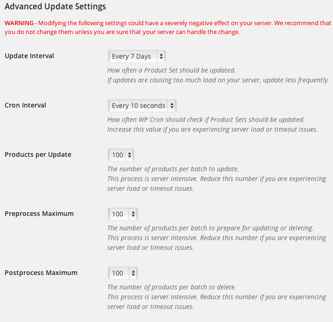Expand the Postprocess Maximum dropdown

coord(123,273)
